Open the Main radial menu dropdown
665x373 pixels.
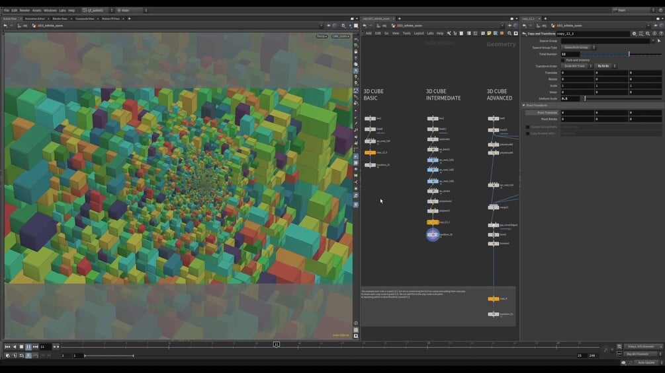tap(132, 10)
